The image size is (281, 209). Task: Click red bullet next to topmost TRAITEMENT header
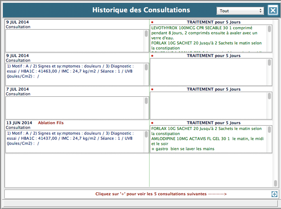152,22
